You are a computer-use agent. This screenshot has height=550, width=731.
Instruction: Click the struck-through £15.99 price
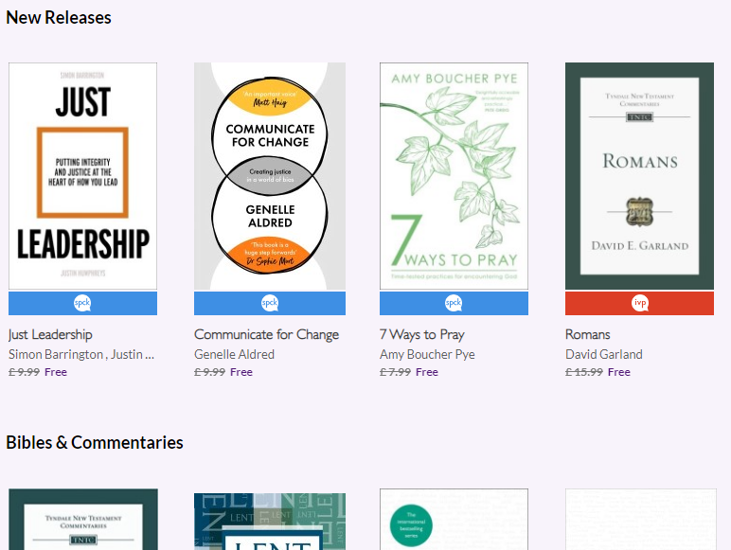[x=584, y=372]
